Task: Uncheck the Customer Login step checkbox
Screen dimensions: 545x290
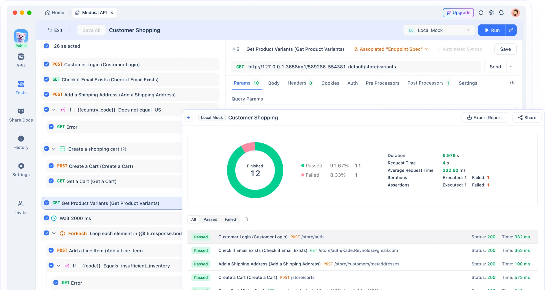Action: coord(47,64)
